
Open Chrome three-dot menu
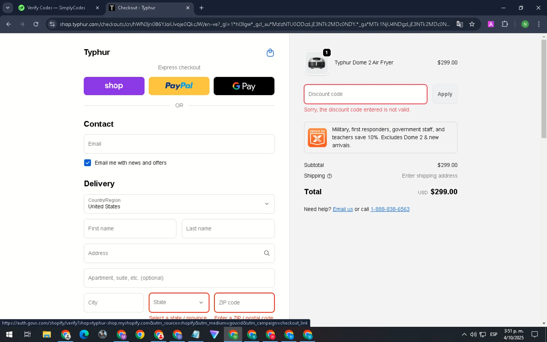[x=539, y=24]
